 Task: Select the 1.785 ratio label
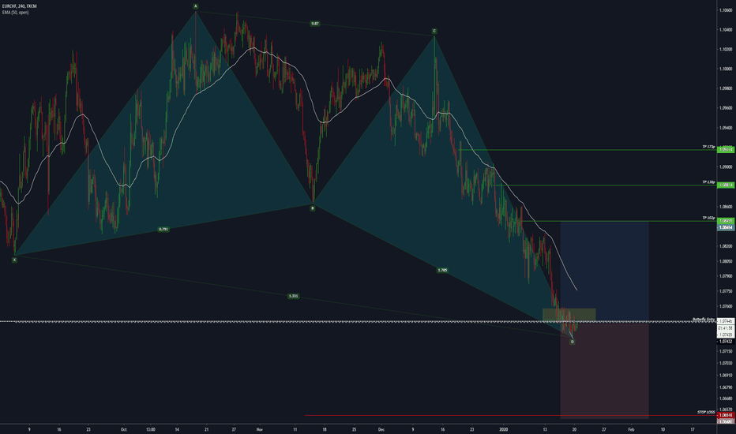[x=442, y=269]
